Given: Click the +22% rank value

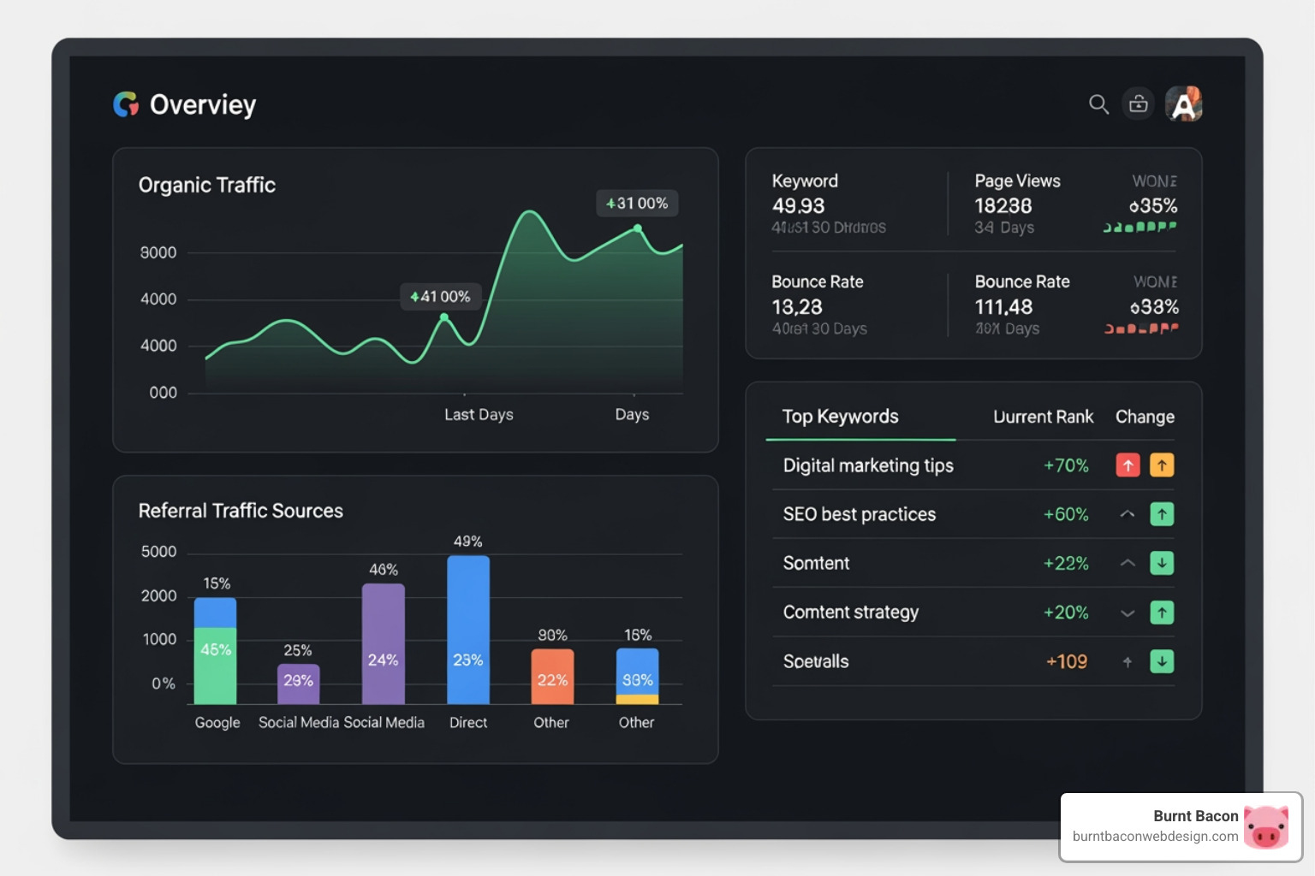Looking at the screenshot, I should click(x=1066, y=563).
